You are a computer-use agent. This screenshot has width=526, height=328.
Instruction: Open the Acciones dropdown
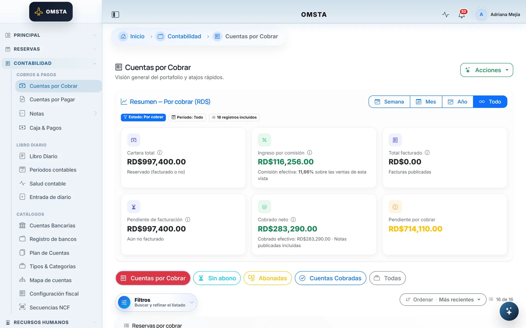point(487,70)
